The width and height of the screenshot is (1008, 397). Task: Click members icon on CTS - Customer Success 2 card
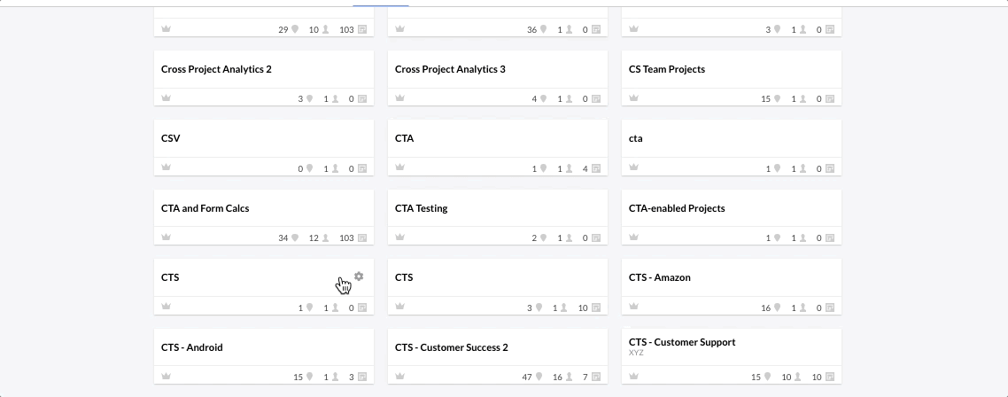(570, 378)
